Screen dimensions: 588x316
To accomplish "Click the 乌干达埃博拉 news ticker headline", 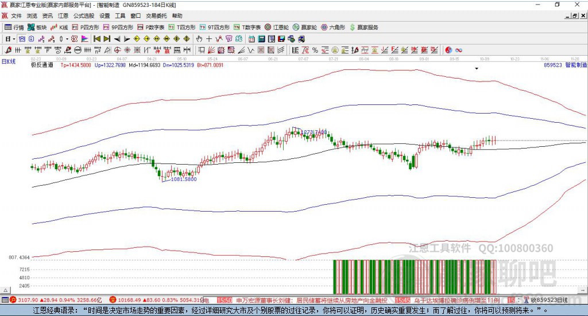I will click(457, 300).
